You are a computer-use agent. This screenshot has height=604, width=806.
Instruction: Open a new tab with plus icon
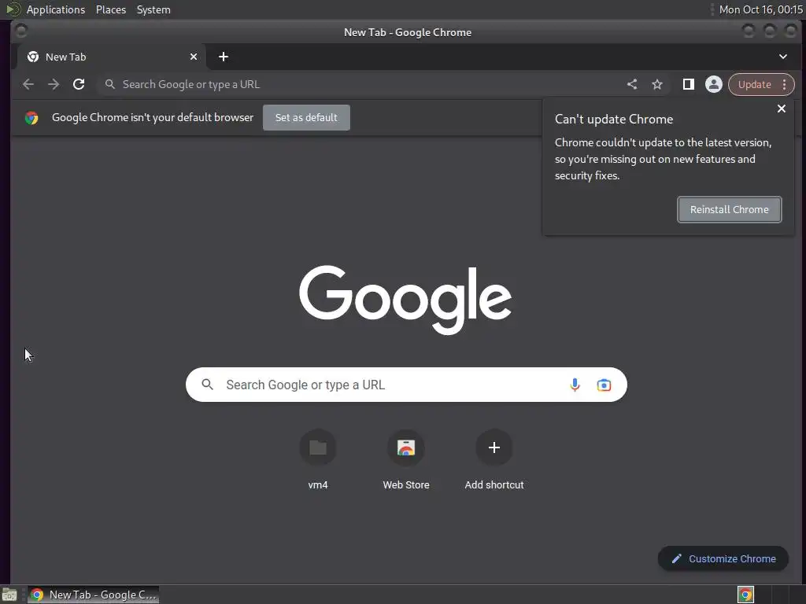223,57
